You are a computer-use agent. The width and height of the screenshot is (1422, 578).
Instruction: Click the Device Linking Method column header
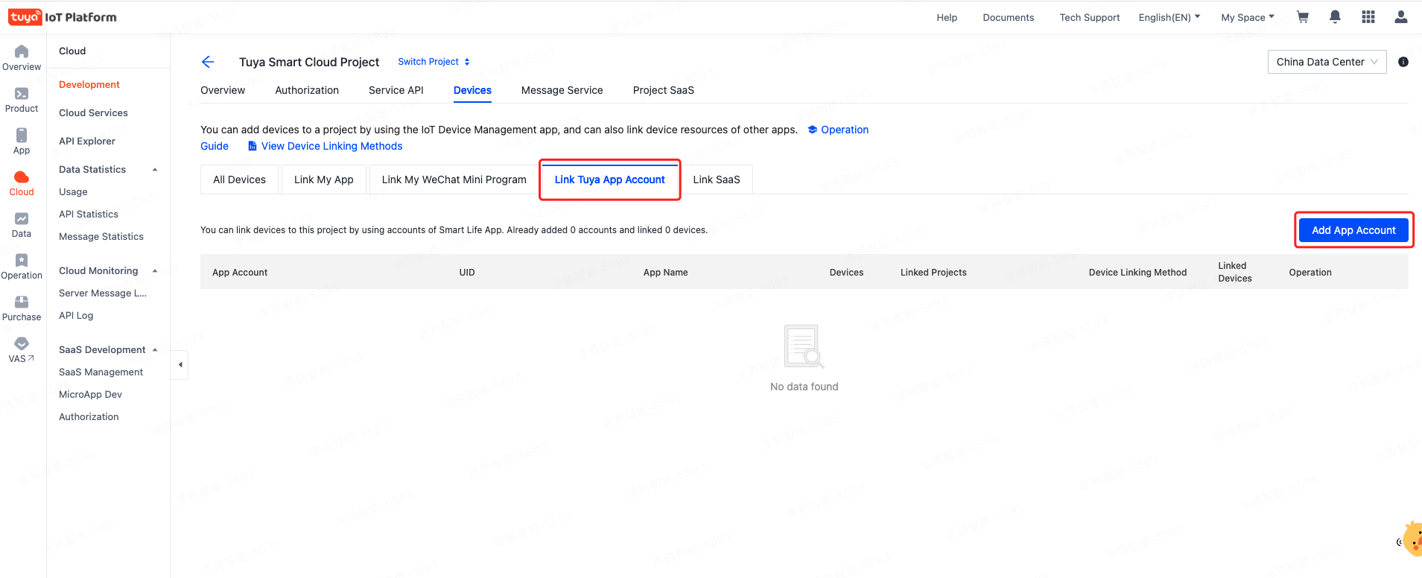pyautogui.click(x=1137, y=273)
